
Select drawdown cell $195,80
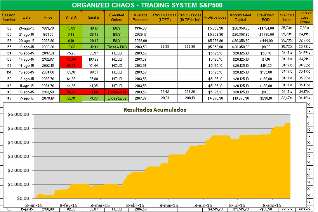pyautogui.click(x=266, y=72)
